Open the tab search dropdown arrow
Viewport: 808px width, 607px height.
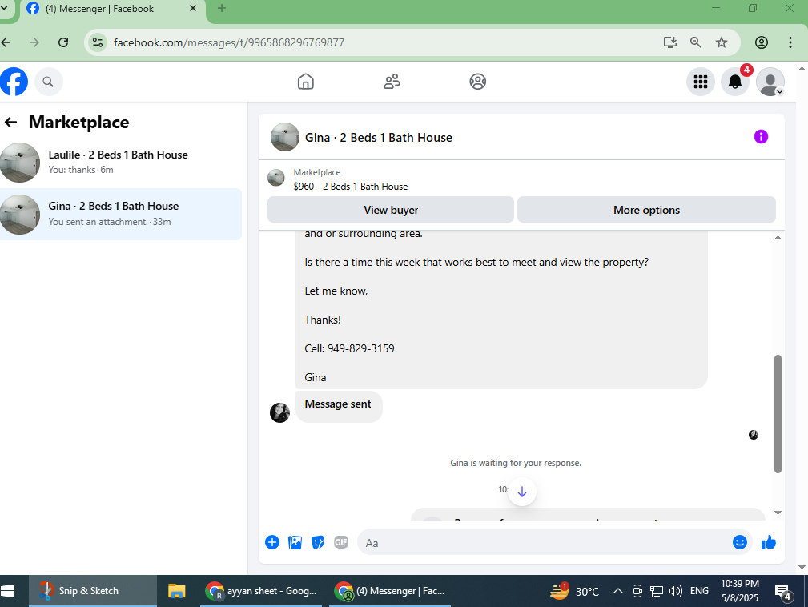[x=5, y=8]
